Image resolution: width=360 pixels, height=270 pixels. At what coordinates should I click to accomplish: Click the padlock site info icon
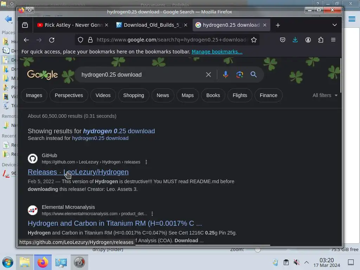pos(90,40)
